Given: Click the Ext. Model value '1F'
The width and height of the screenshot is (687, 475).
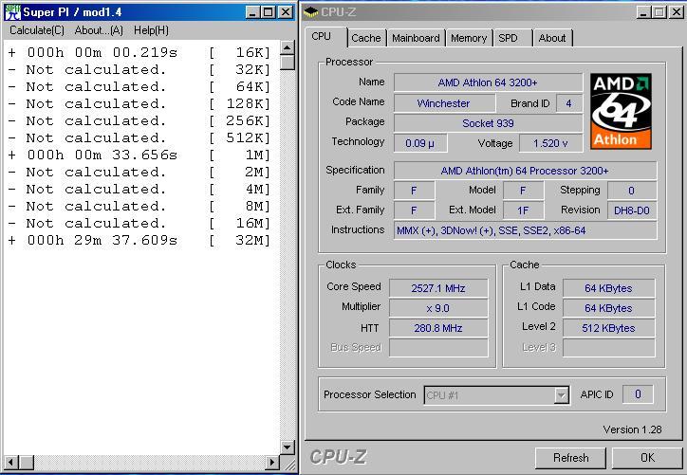Looking at the screenshot, I should pyautogui.click(x=523, y=210).
